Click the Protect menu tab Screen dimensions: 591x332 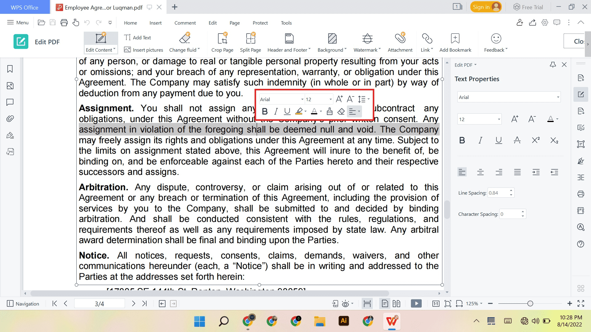[260, 23]
